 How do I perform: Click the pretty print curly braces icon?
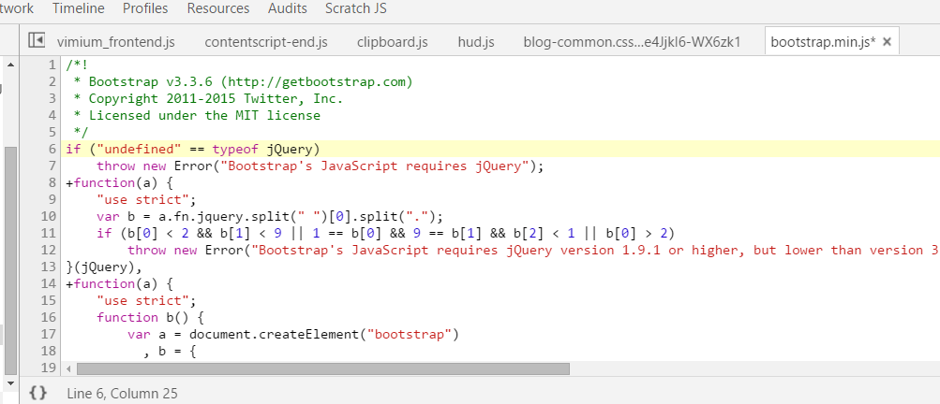click(x=37, y=393)
